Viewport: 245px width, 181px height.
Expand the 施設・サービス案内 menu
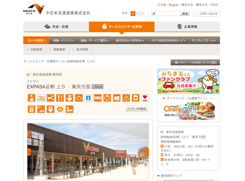pos(95,41)
